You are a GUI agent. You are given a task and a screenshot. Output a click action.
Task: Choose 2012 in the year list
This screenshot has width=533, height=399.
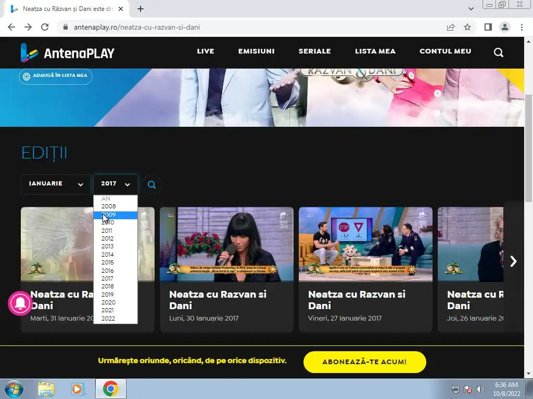pos(116,238)
